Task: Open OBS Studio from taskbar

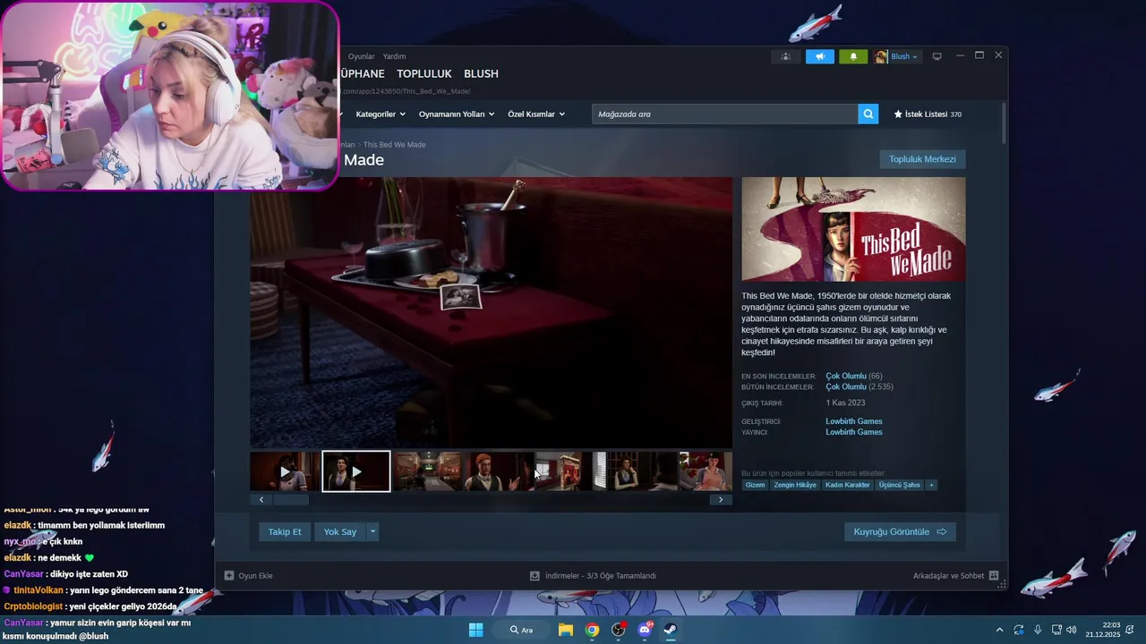Action: 618,630
